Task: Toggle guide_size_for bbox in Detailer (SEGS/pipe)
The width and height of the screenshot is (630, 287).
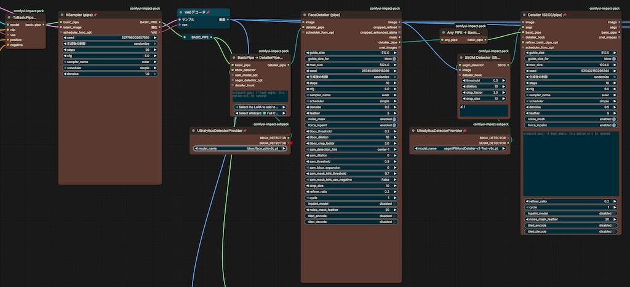Action: [x=571, y=58]
